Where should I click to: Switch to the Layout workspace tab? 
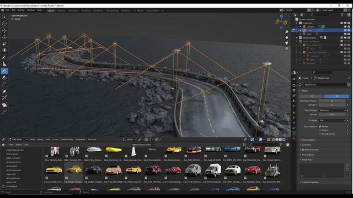51,10
